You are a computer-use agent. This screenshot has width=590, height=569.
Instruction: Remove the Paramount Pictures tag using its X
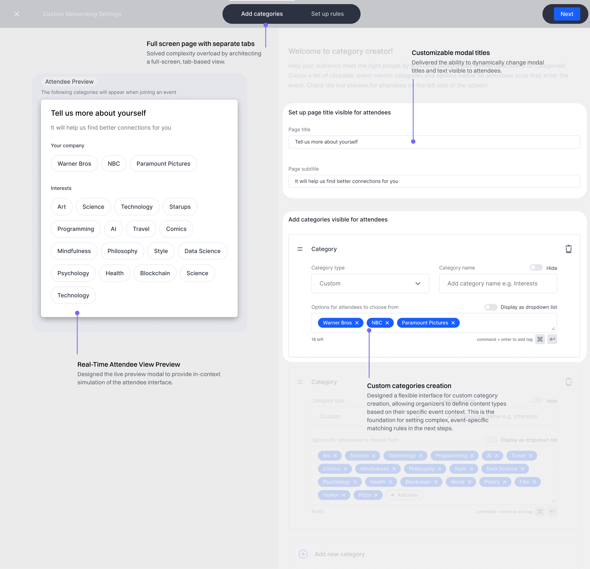pyautogui.click(x=453, y=323)
